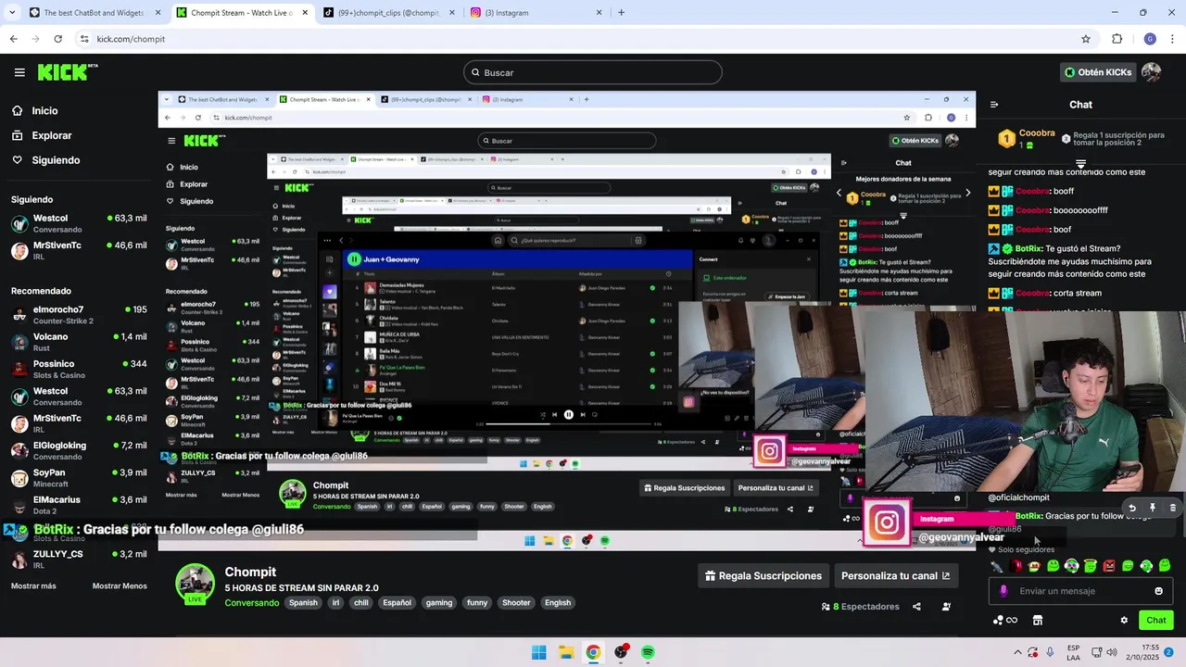
Task: Reload the page with browser refresh
Action: tap(57, 39)
